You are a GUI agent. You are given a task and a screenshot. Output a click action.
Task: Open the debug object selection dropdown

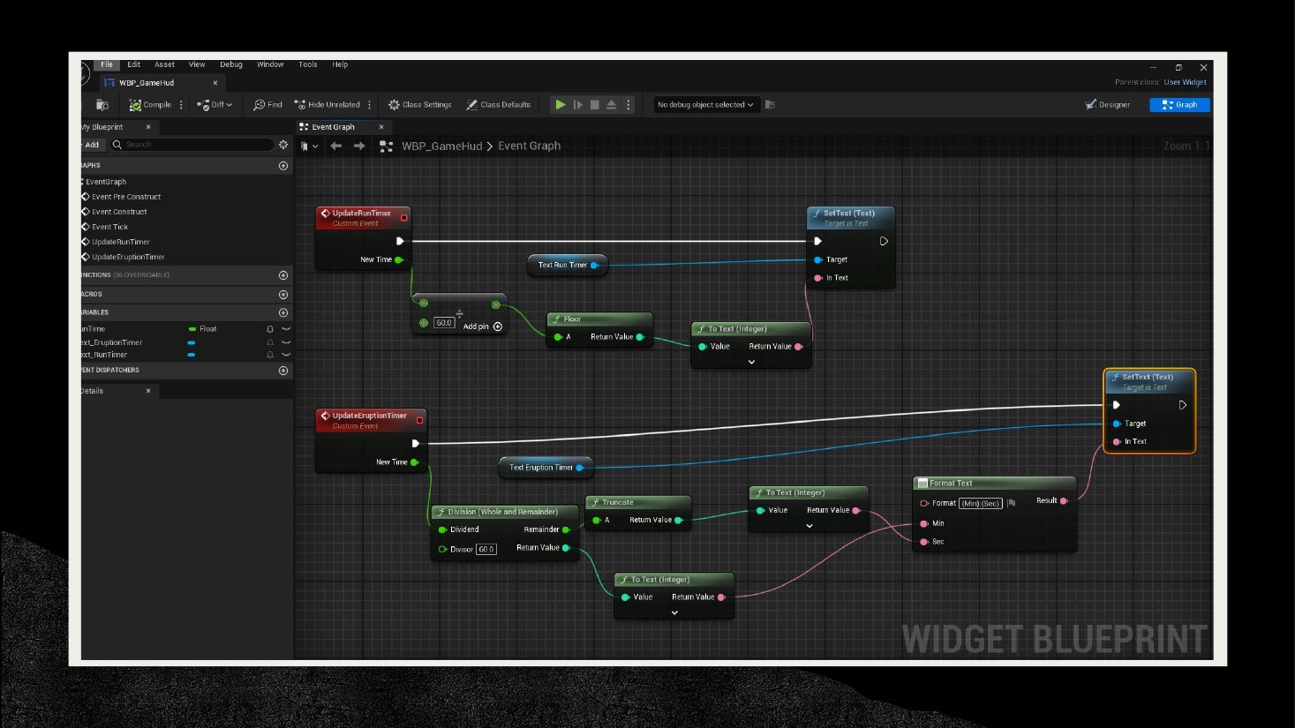coord(705,104)
